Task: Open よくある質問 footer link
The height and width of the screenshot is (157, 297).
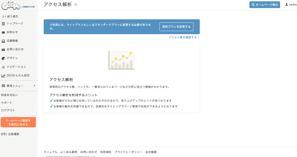Action: (x=69, y=152)
